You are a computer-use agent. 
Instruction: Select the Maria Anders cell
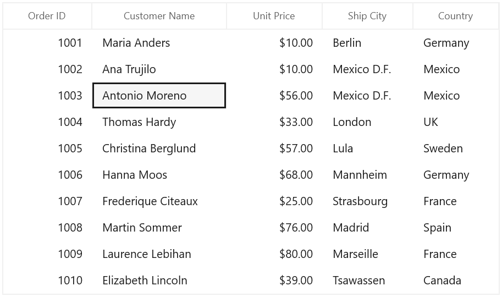click(x=159, y=42)
